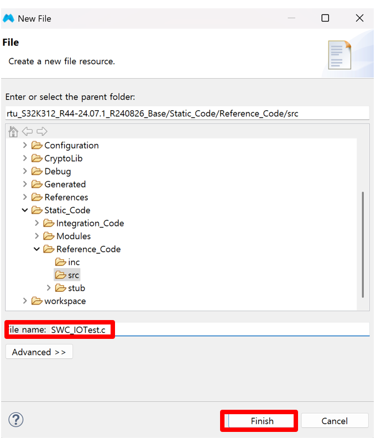
Task: Expand the stub folder
Action: (49, 288)
